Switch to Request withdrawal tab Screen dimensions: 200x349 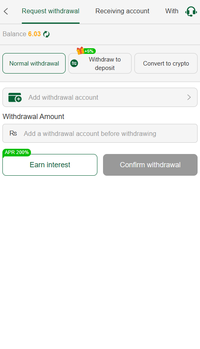51,11
